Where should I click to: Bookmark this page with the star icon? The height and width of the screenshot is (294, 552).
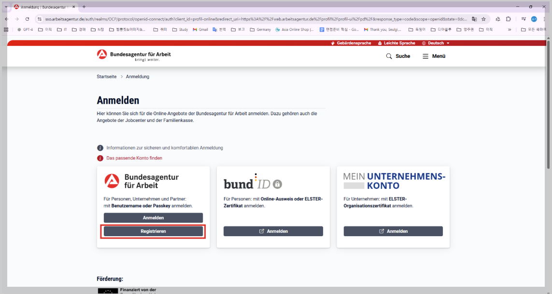[x=484, y=19]
